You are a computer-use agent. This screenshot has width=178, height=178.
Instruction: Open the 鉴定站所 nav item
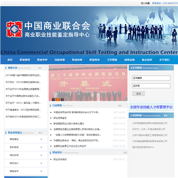pyautogui.click(x=147, y=60)
